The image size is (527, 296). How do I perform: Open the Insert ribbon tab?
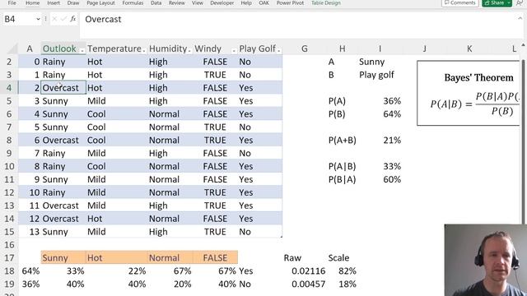tap(54, 2)
